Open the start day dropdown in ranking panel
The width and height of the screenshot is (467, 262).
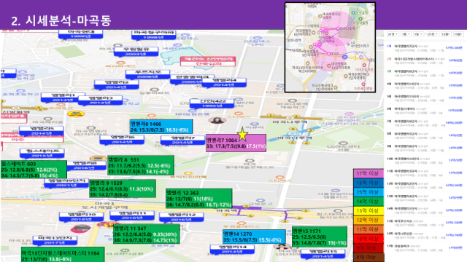(418, 34)
